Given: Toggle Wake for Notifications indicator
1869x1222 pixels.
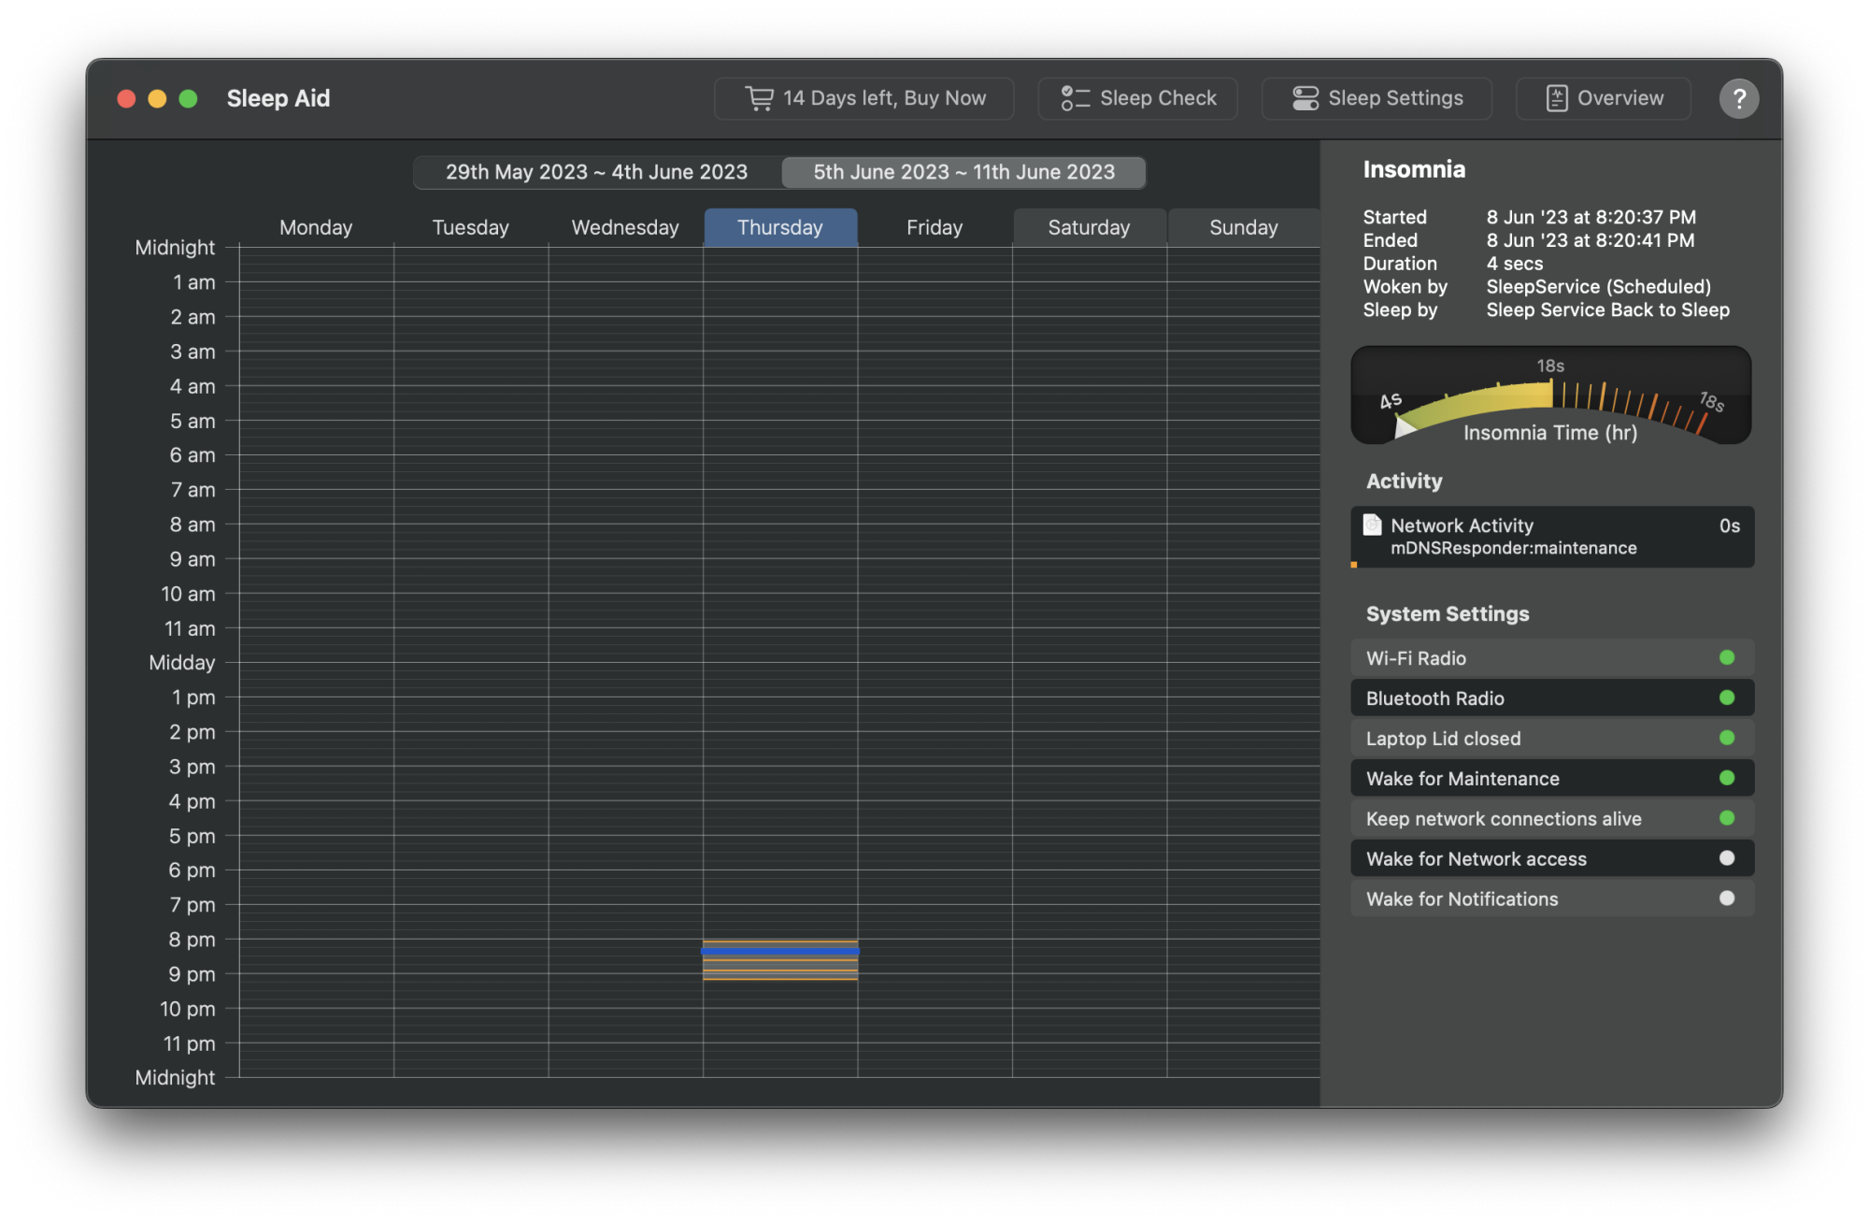Looking at the screenshot, I should pos(1726,899).
